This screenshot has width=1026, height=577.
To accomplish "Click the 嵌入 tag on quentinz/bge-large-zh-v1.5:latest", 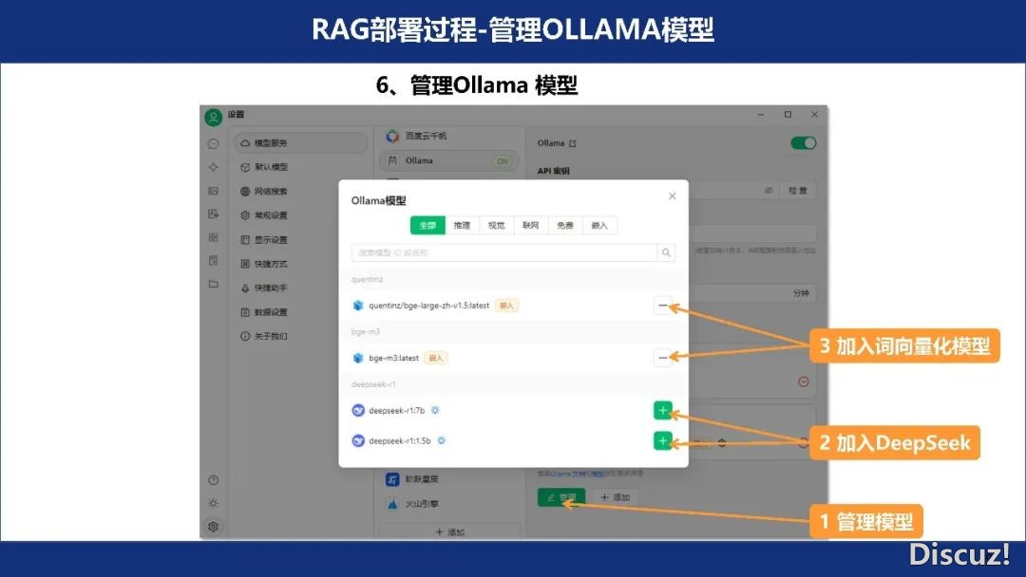I will tap(506, 306).
